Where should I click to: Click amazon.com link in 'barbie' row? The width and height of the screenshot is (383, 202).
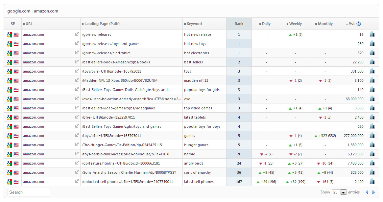point(34,154)
